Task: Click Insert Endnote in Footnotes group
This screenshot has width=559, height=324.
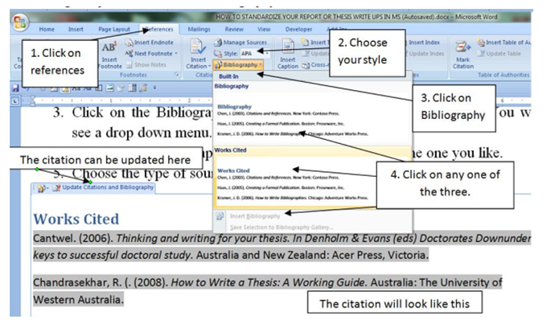Action: coord(149,43)
